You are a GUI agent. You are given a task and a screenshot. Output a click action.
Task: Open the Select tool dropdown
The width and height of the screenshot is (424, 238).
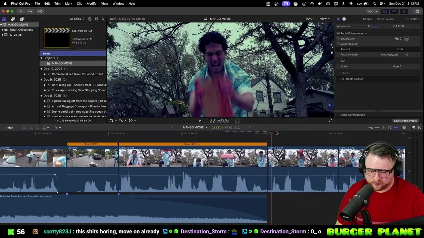pos(58,128)
